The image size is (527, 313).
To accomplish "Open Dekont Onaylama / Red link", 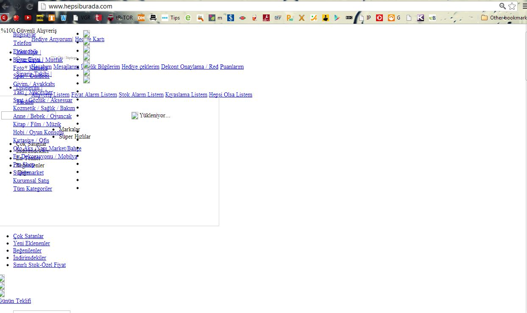I will tap(190, 66).
